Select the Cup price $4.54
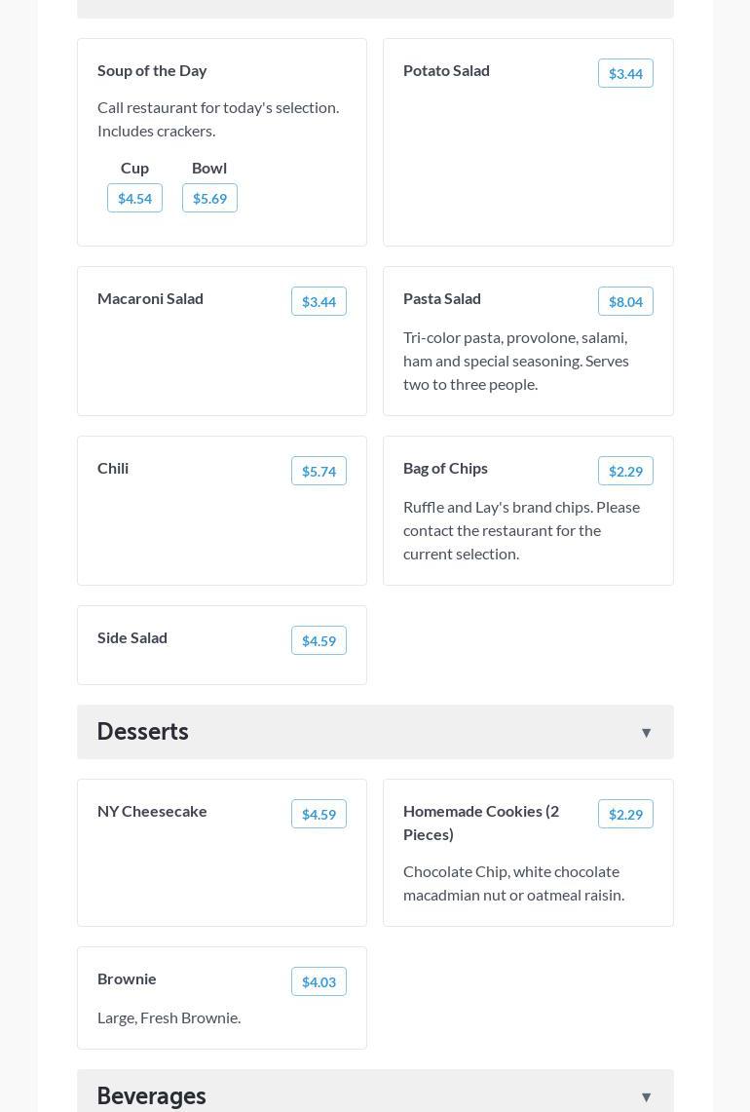Image resolution: width=750 pixels, height=1112 pixels. [x=134, y=199]
